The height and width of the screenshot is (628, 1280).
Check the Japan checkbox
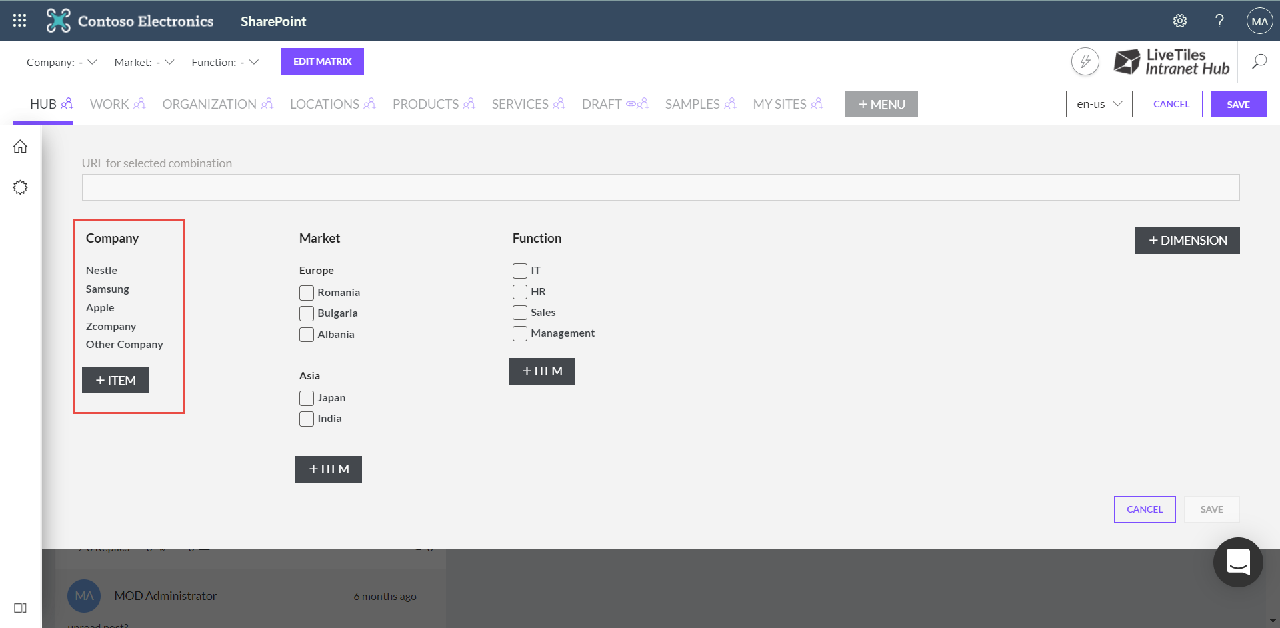tap(307, 398)
